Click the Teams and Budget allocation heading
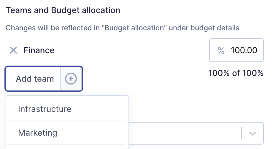Viewport: 273px width, 149px height. click(63, 10)
